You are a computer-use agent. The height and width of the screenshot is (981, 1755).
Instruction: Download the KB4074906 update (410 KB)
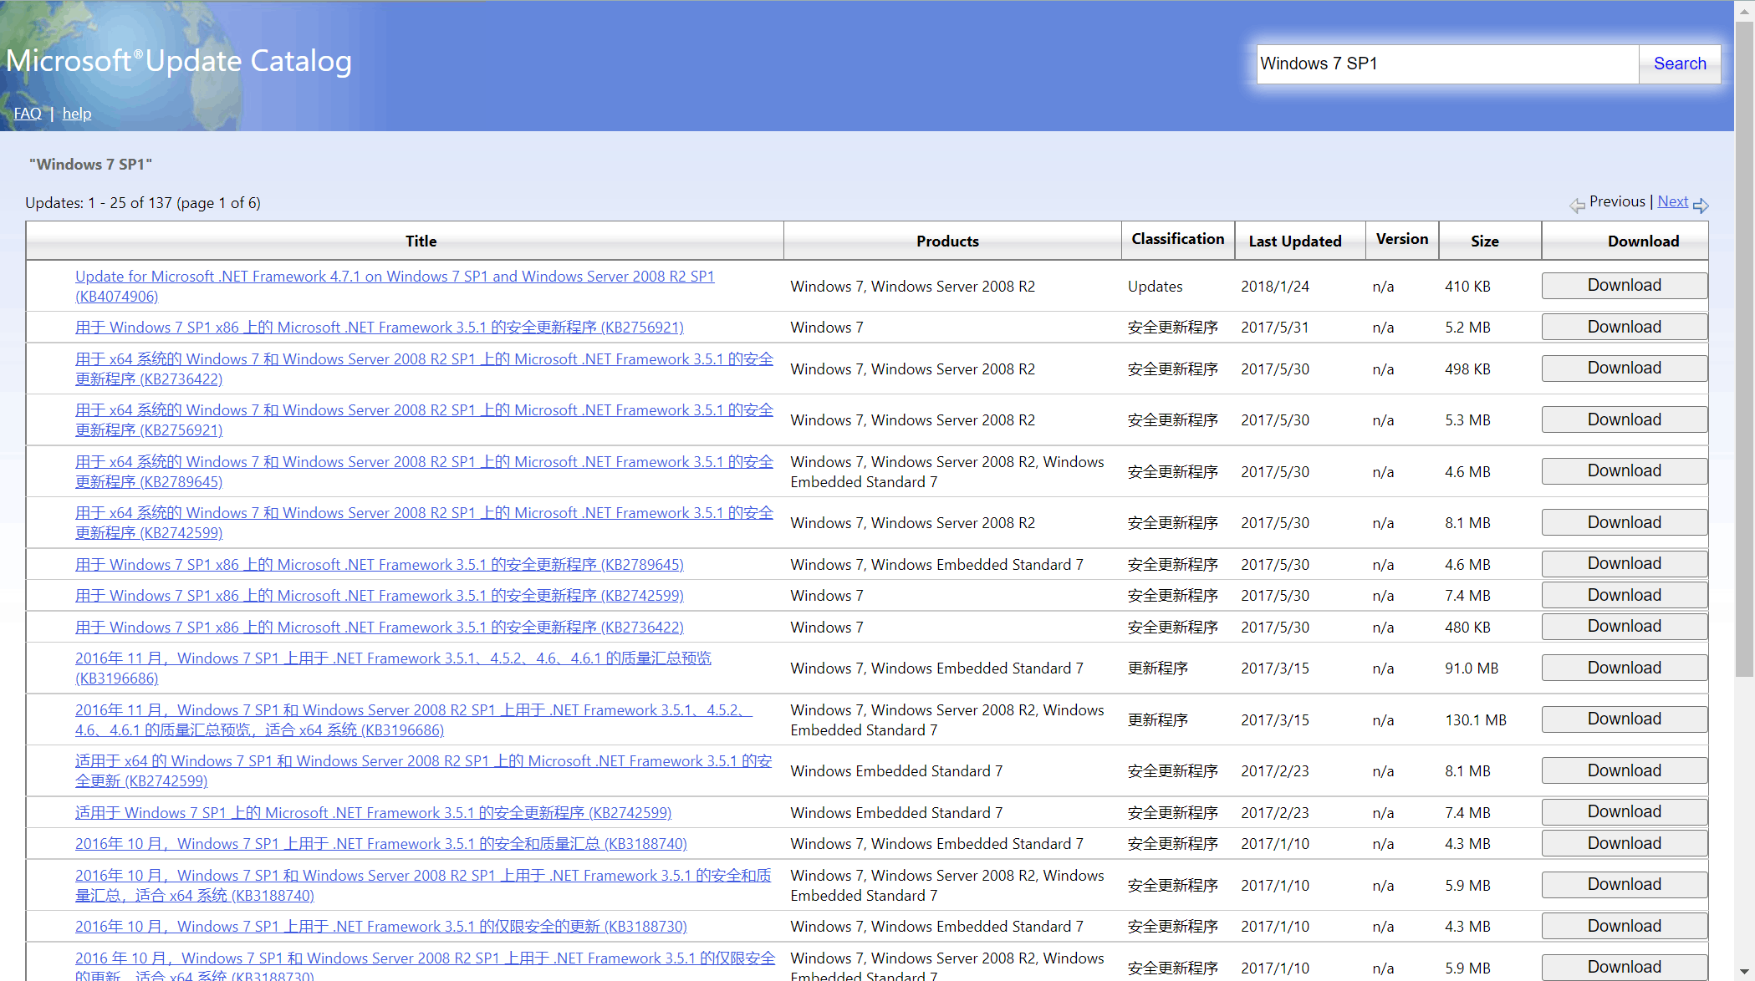click(1624, 286)
